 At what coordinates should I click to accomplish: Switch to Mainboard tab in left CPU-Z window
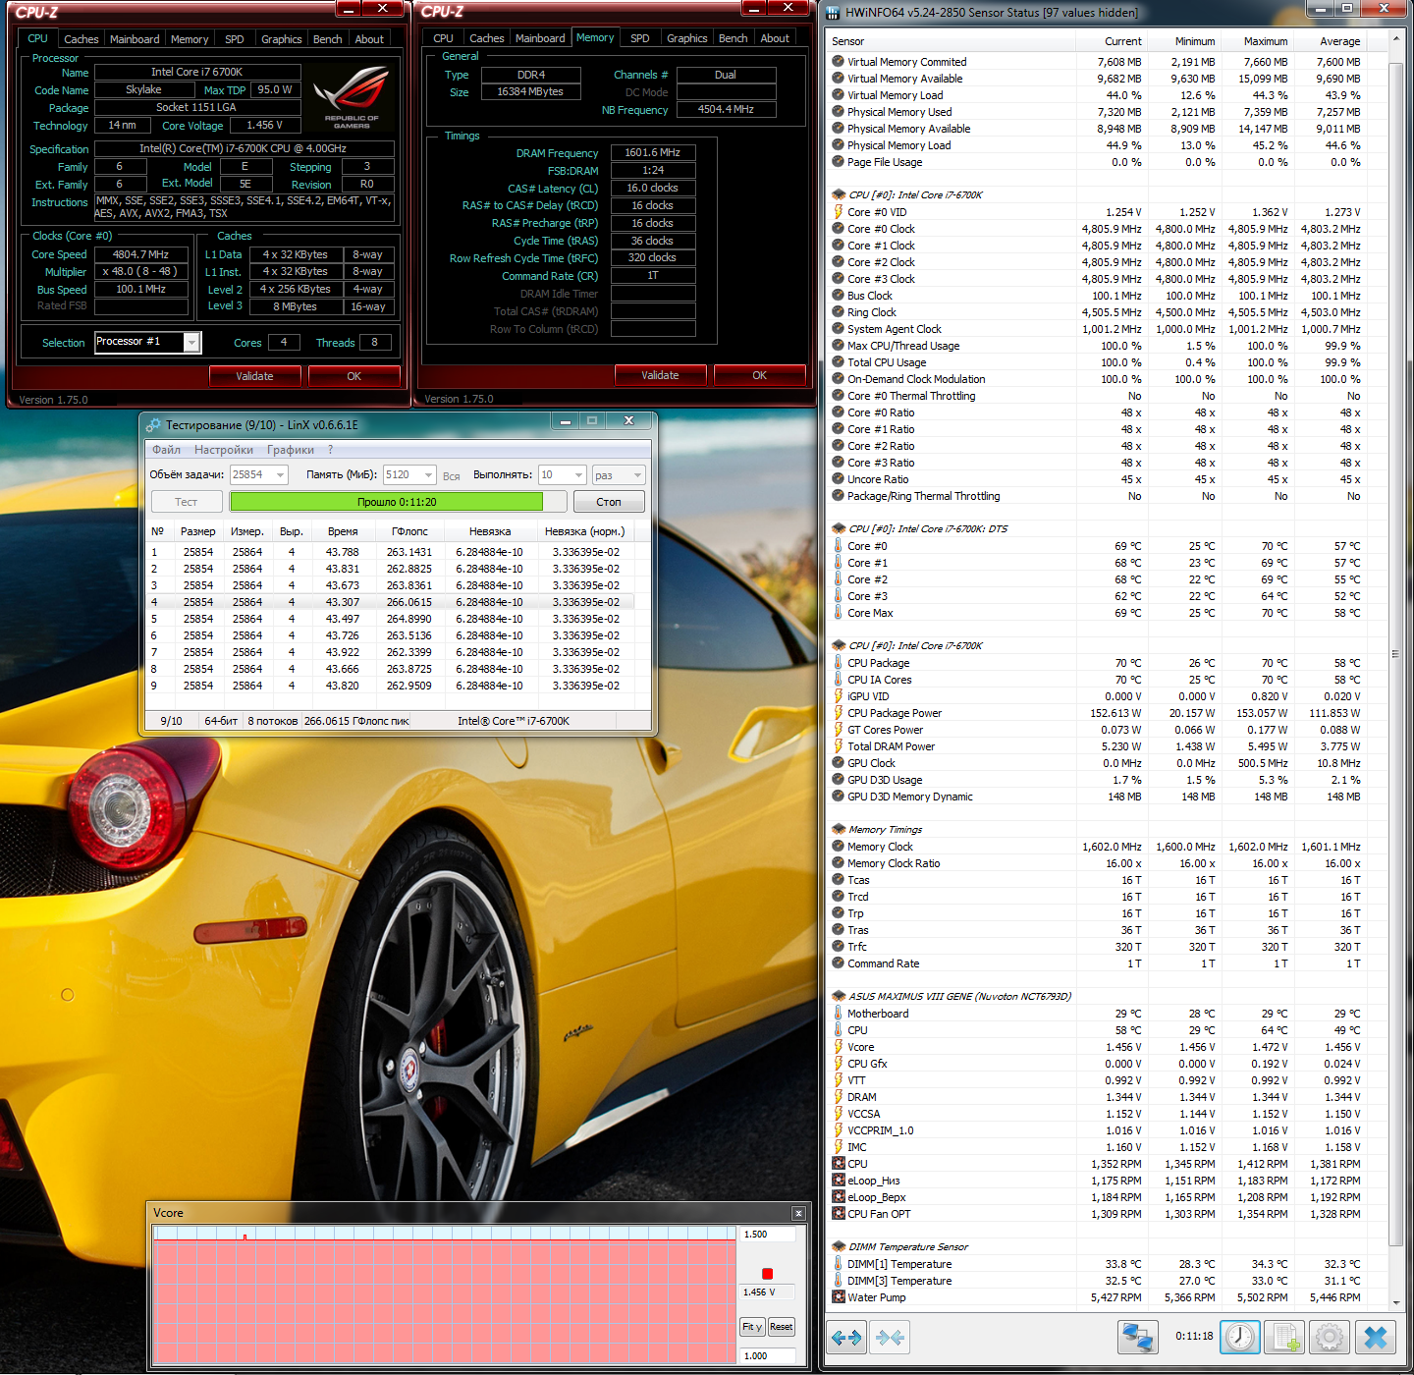coord(135,39)
